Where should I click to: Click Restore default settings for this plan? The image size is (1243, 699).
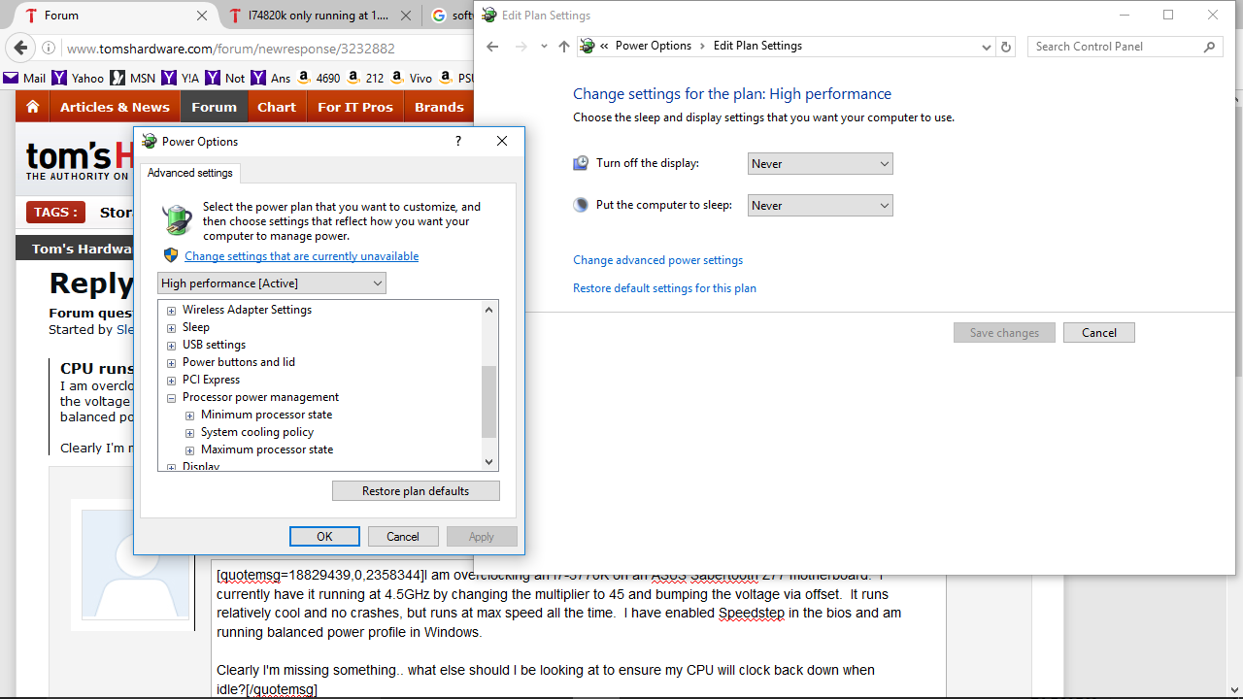coord(664,288)
